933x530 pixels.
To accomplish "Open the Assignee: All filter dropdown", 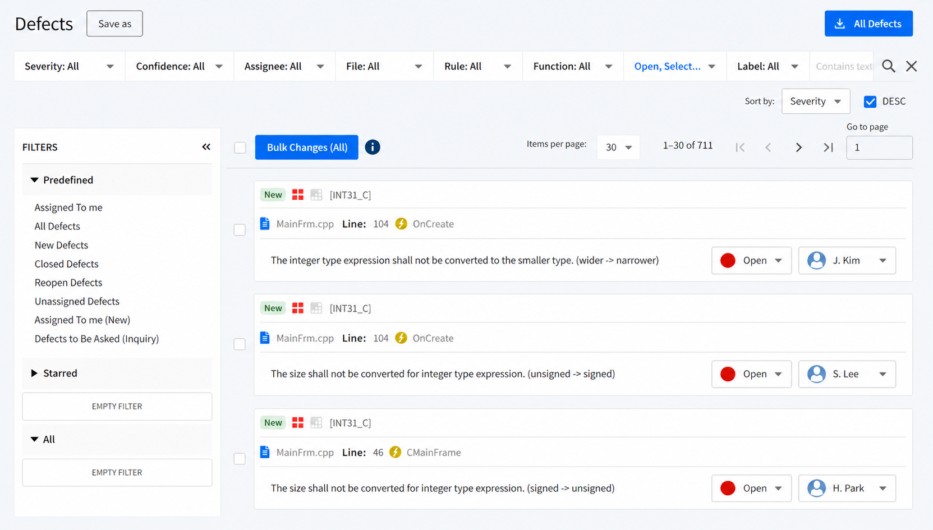I will [284, 66].
